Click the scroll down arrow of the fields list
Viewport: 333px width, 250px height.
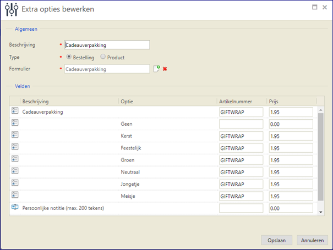(321, 212)
